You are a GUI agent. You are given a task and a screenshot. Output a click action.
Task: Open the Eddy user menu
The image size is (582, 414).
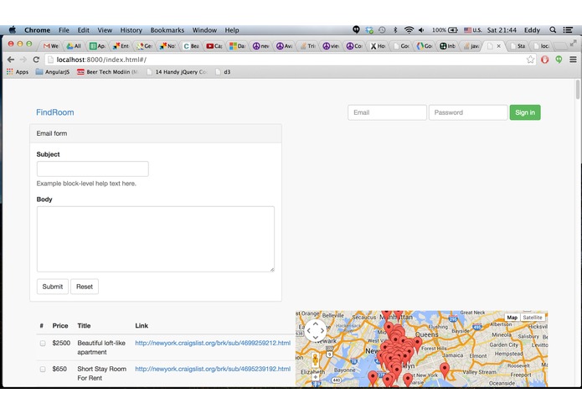point(532,30)
